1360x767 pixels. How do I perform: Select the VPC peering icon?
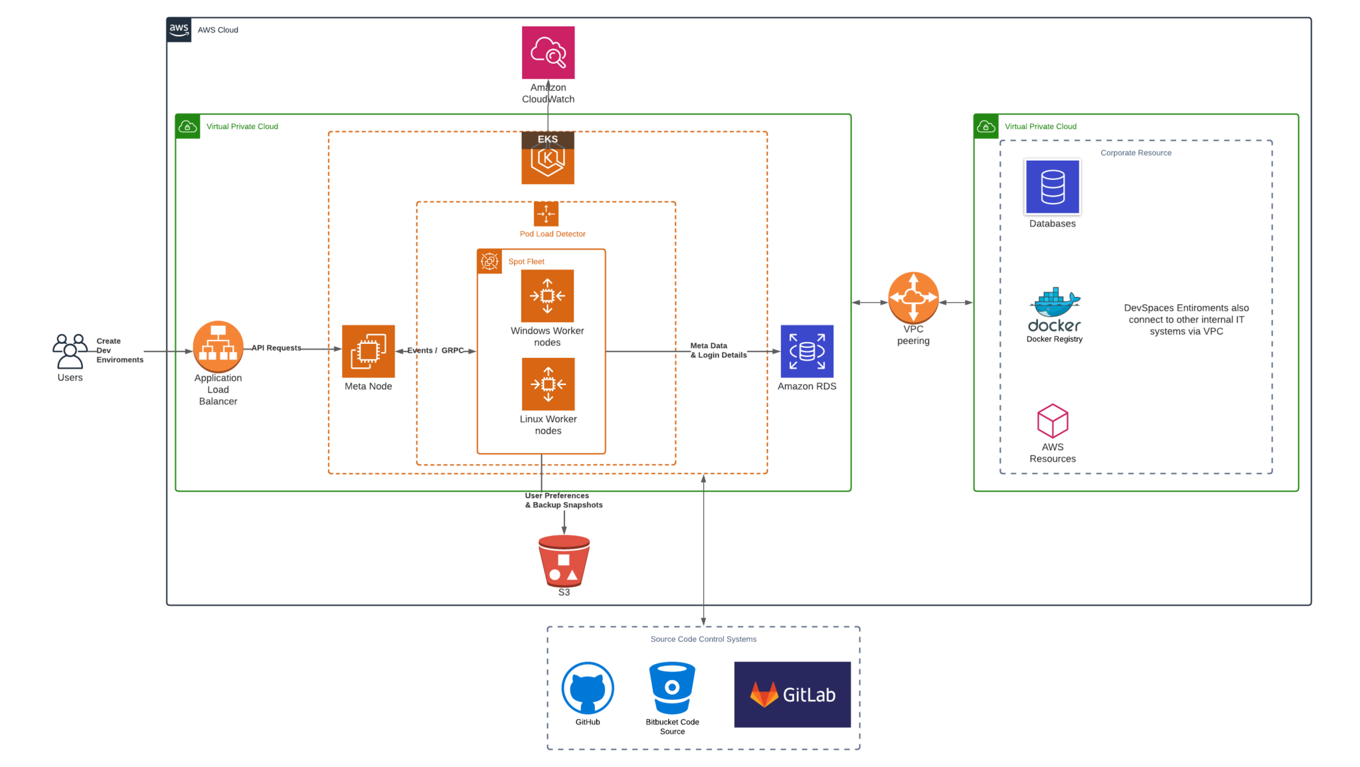point(913,297)
